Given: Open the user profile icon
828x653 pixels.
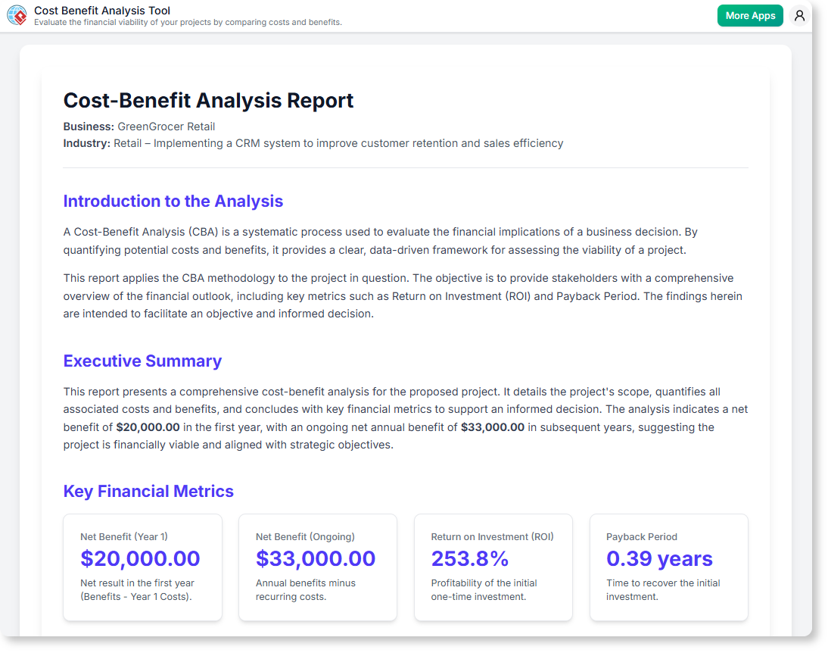Looking at the screenshot, I should 799,15.
